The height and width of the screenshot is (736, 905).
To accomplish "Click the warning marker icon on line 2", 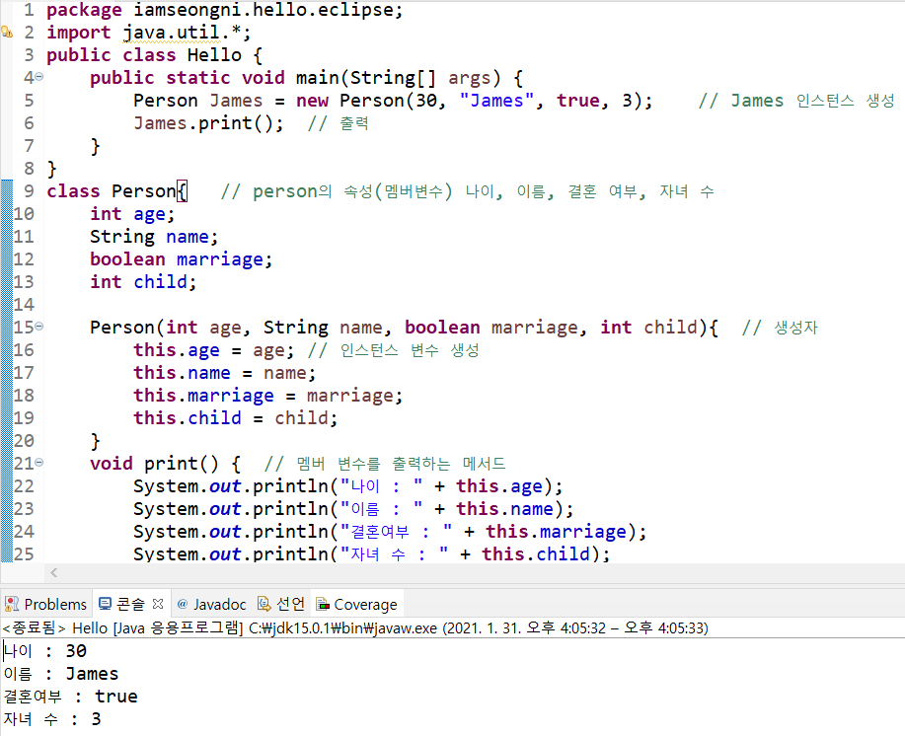I will (6, 33).
